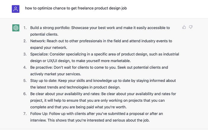Click the phrase "potential clients." in item one
This screenshot has width=208, height=135.
pos(44,34)
